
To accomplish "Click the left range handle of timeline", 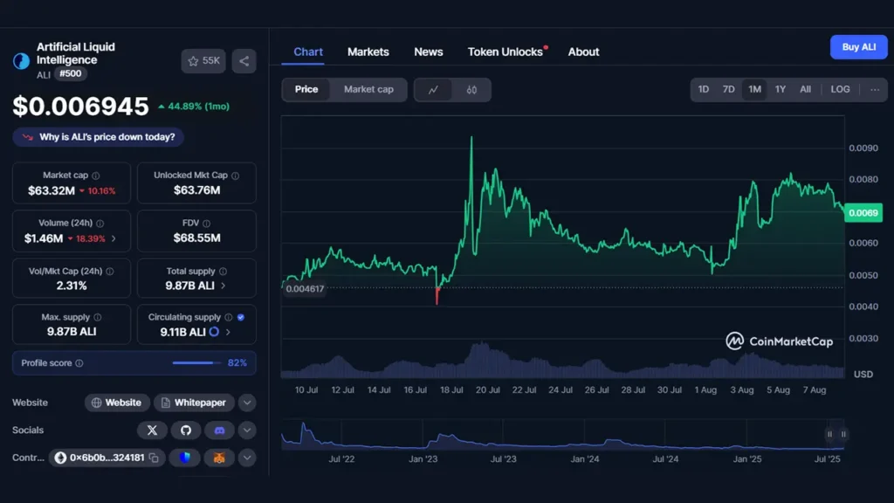I will (829, 434).
